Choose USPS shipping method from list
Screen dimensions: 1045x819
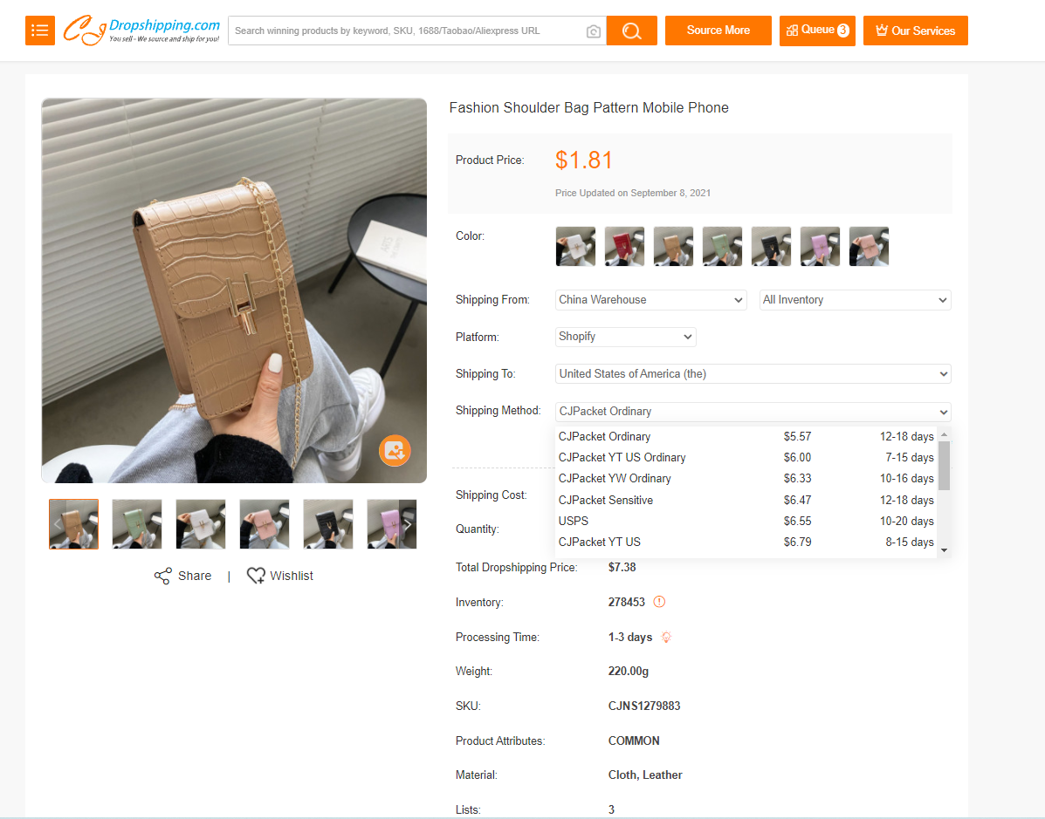click(x=574, y=522)
